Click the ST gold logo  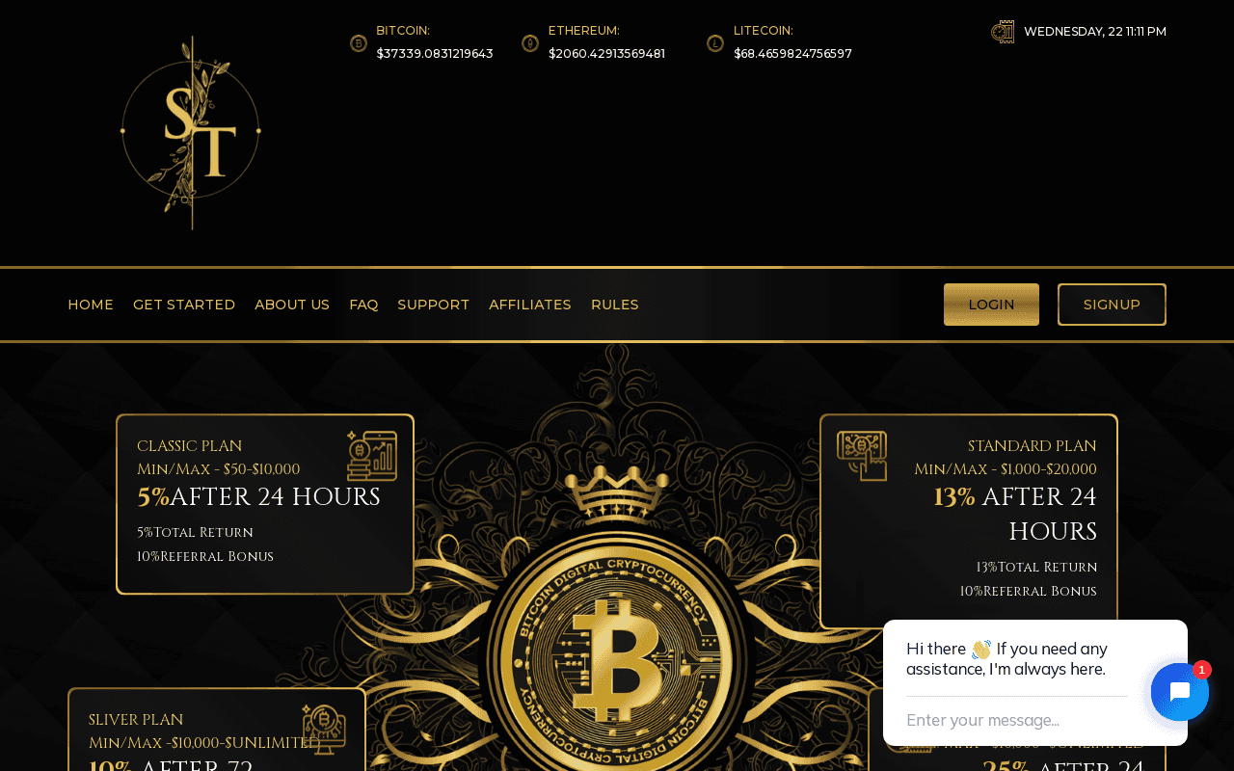click(191, 133)
